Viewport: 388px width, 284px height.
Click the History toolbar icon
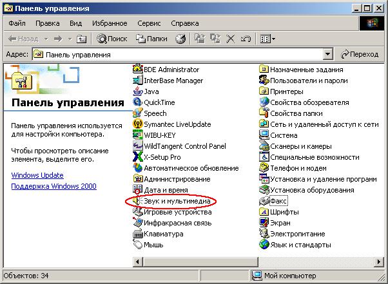click(180, 39)
